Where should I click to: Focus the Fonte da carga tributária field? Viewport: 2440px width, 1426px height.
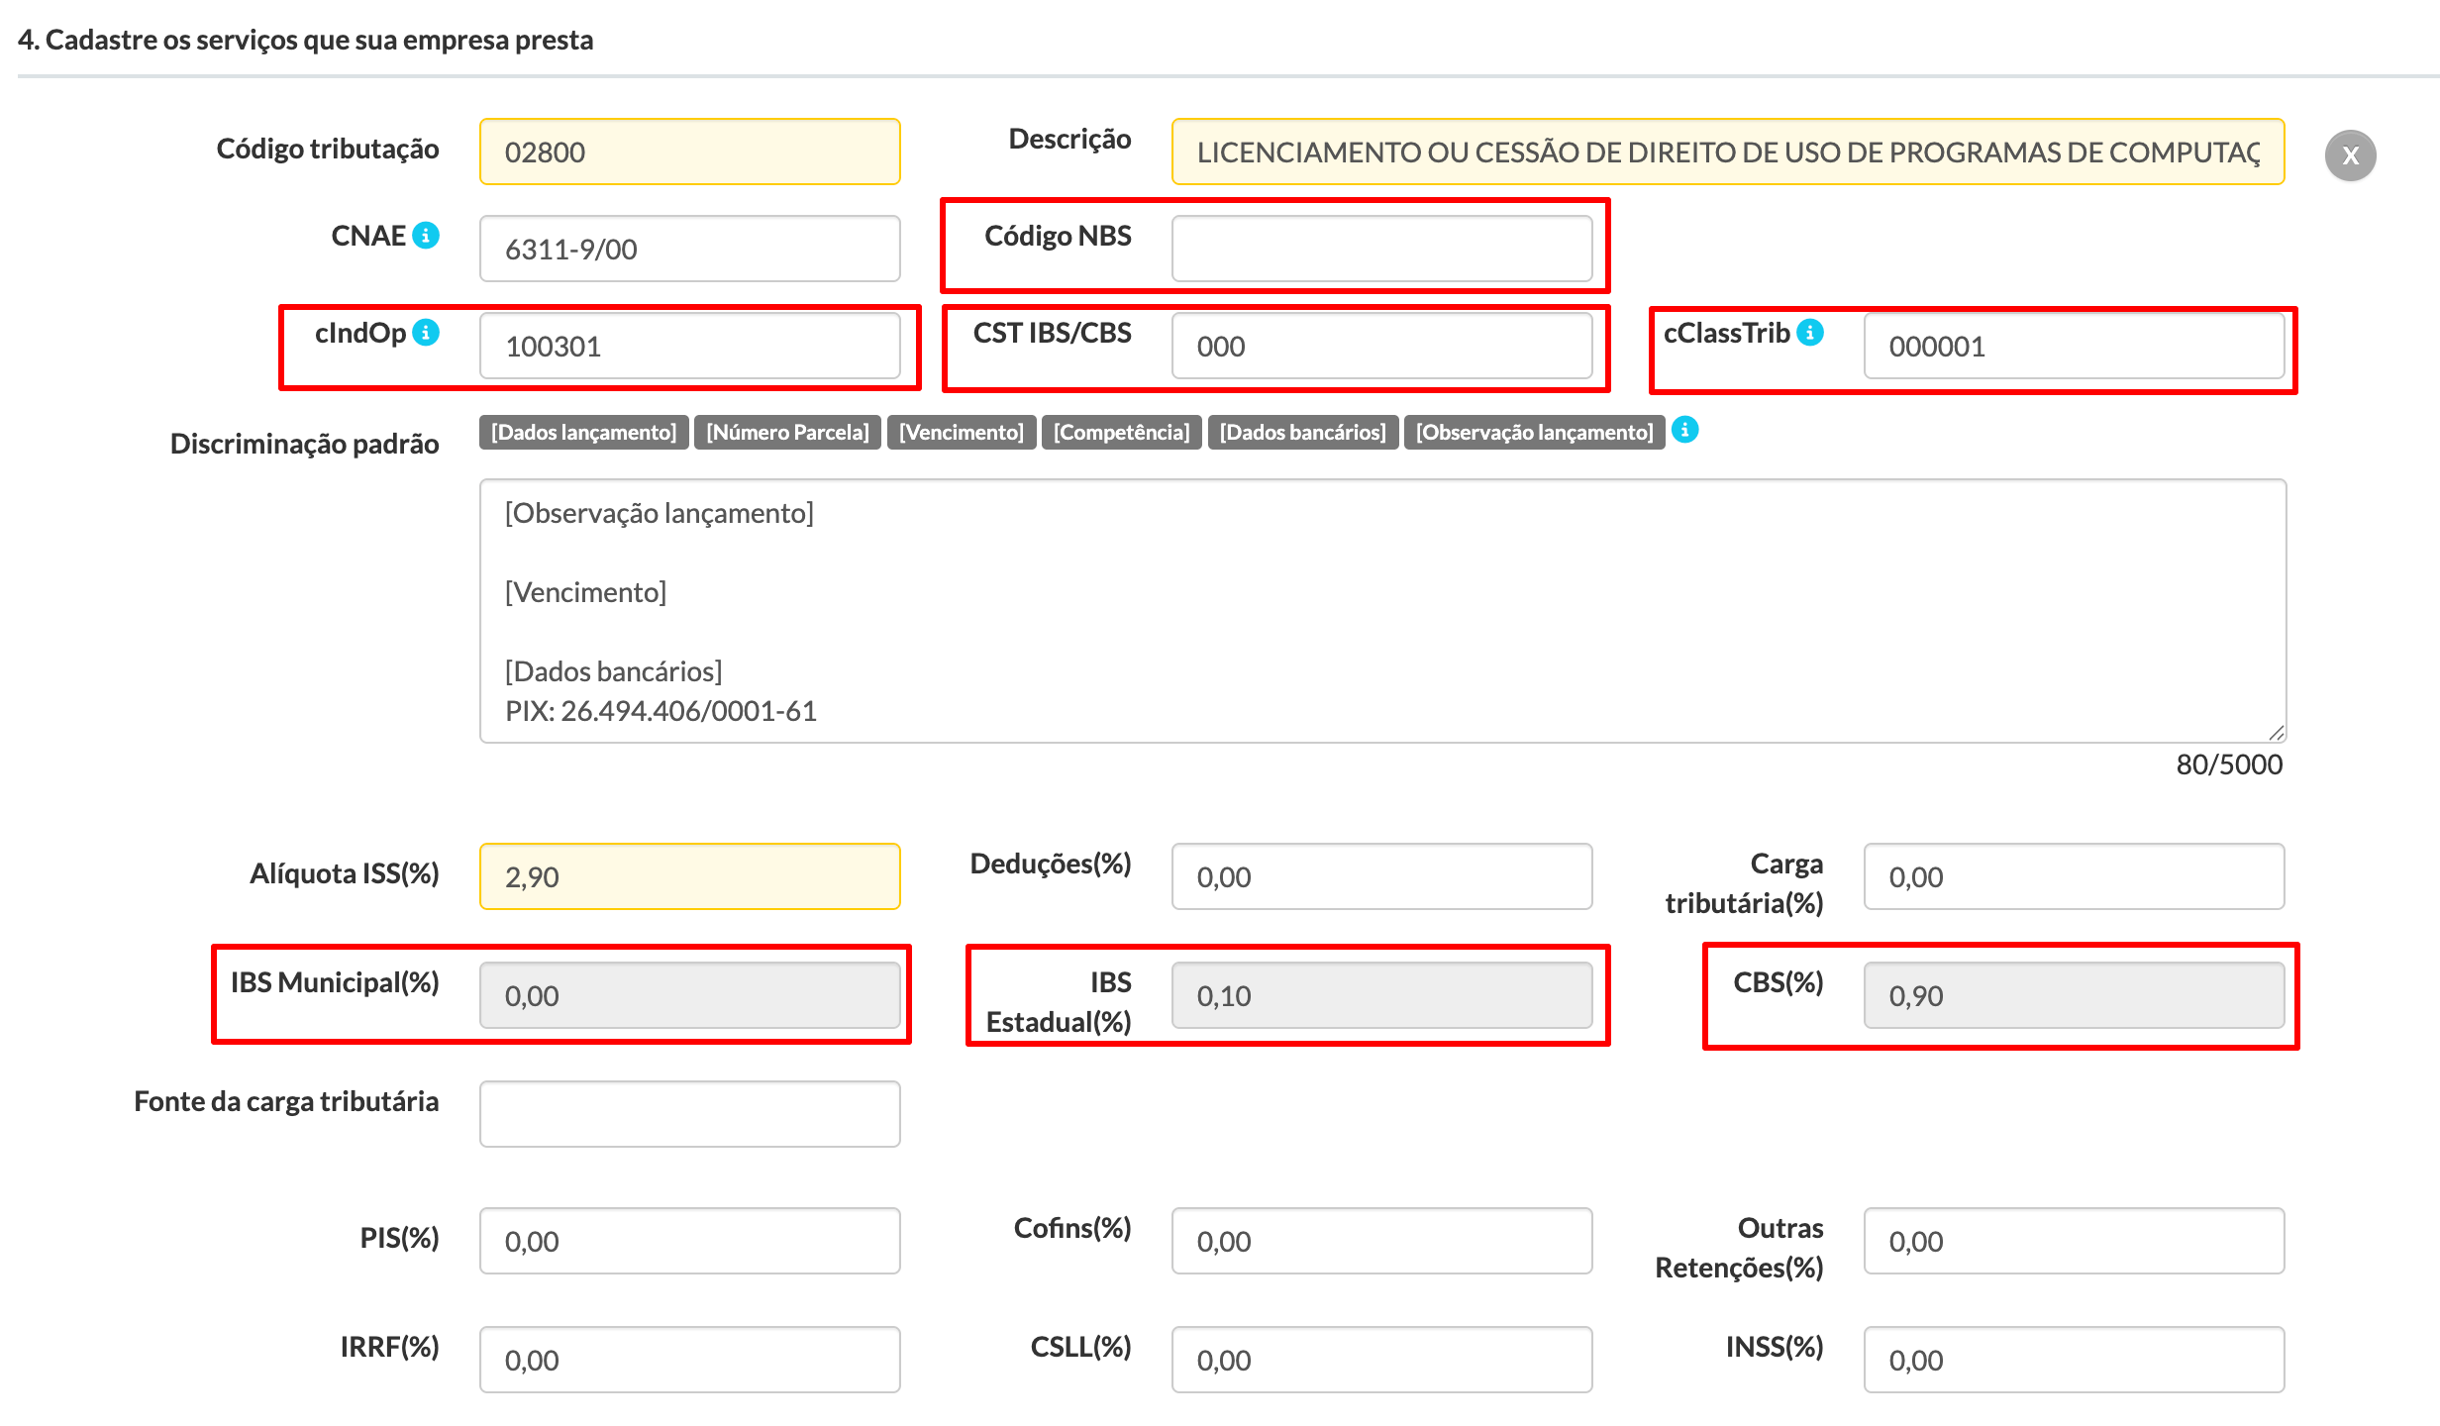pos(689,1114)
